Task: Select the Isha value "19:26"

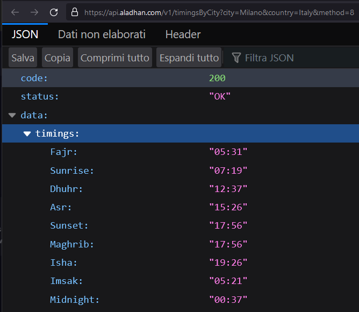Action: tap(228, 263)
